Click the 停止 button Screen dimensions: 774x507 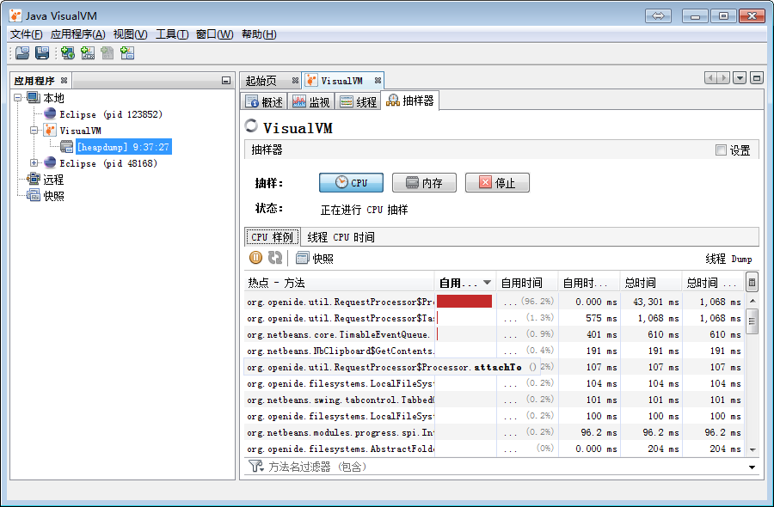click(497, 182)
